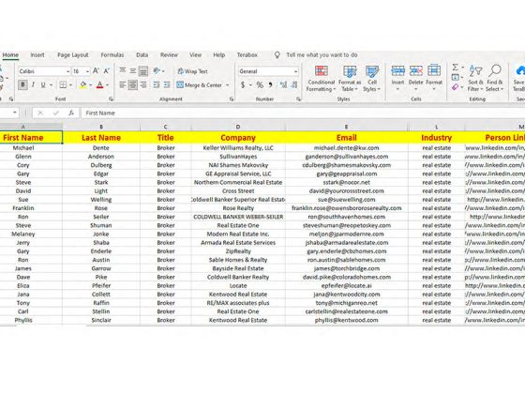Click Decrease Indent icon
The width and height of the screenshot is (525, 394).
[157, 84]
